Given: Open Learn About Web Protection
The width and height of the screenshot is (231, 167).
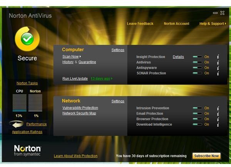Looking at the screenshot, I should click(x=75, y=156).
